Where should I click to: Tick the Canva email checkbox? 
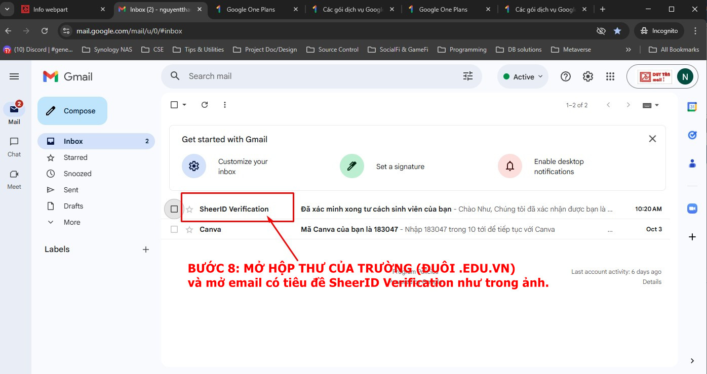click(x=174, y=229)
